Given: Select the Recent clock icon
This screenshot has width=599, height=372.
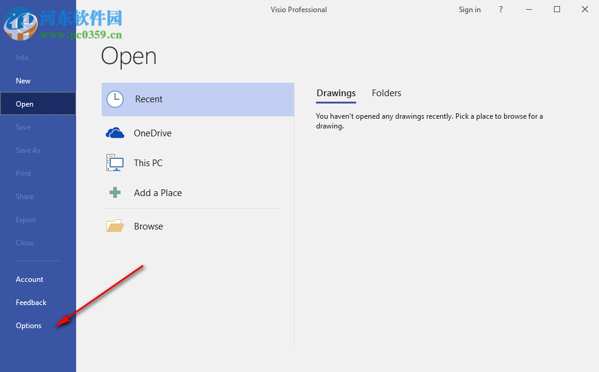Looking at the screenshot, I should point(115,99).
